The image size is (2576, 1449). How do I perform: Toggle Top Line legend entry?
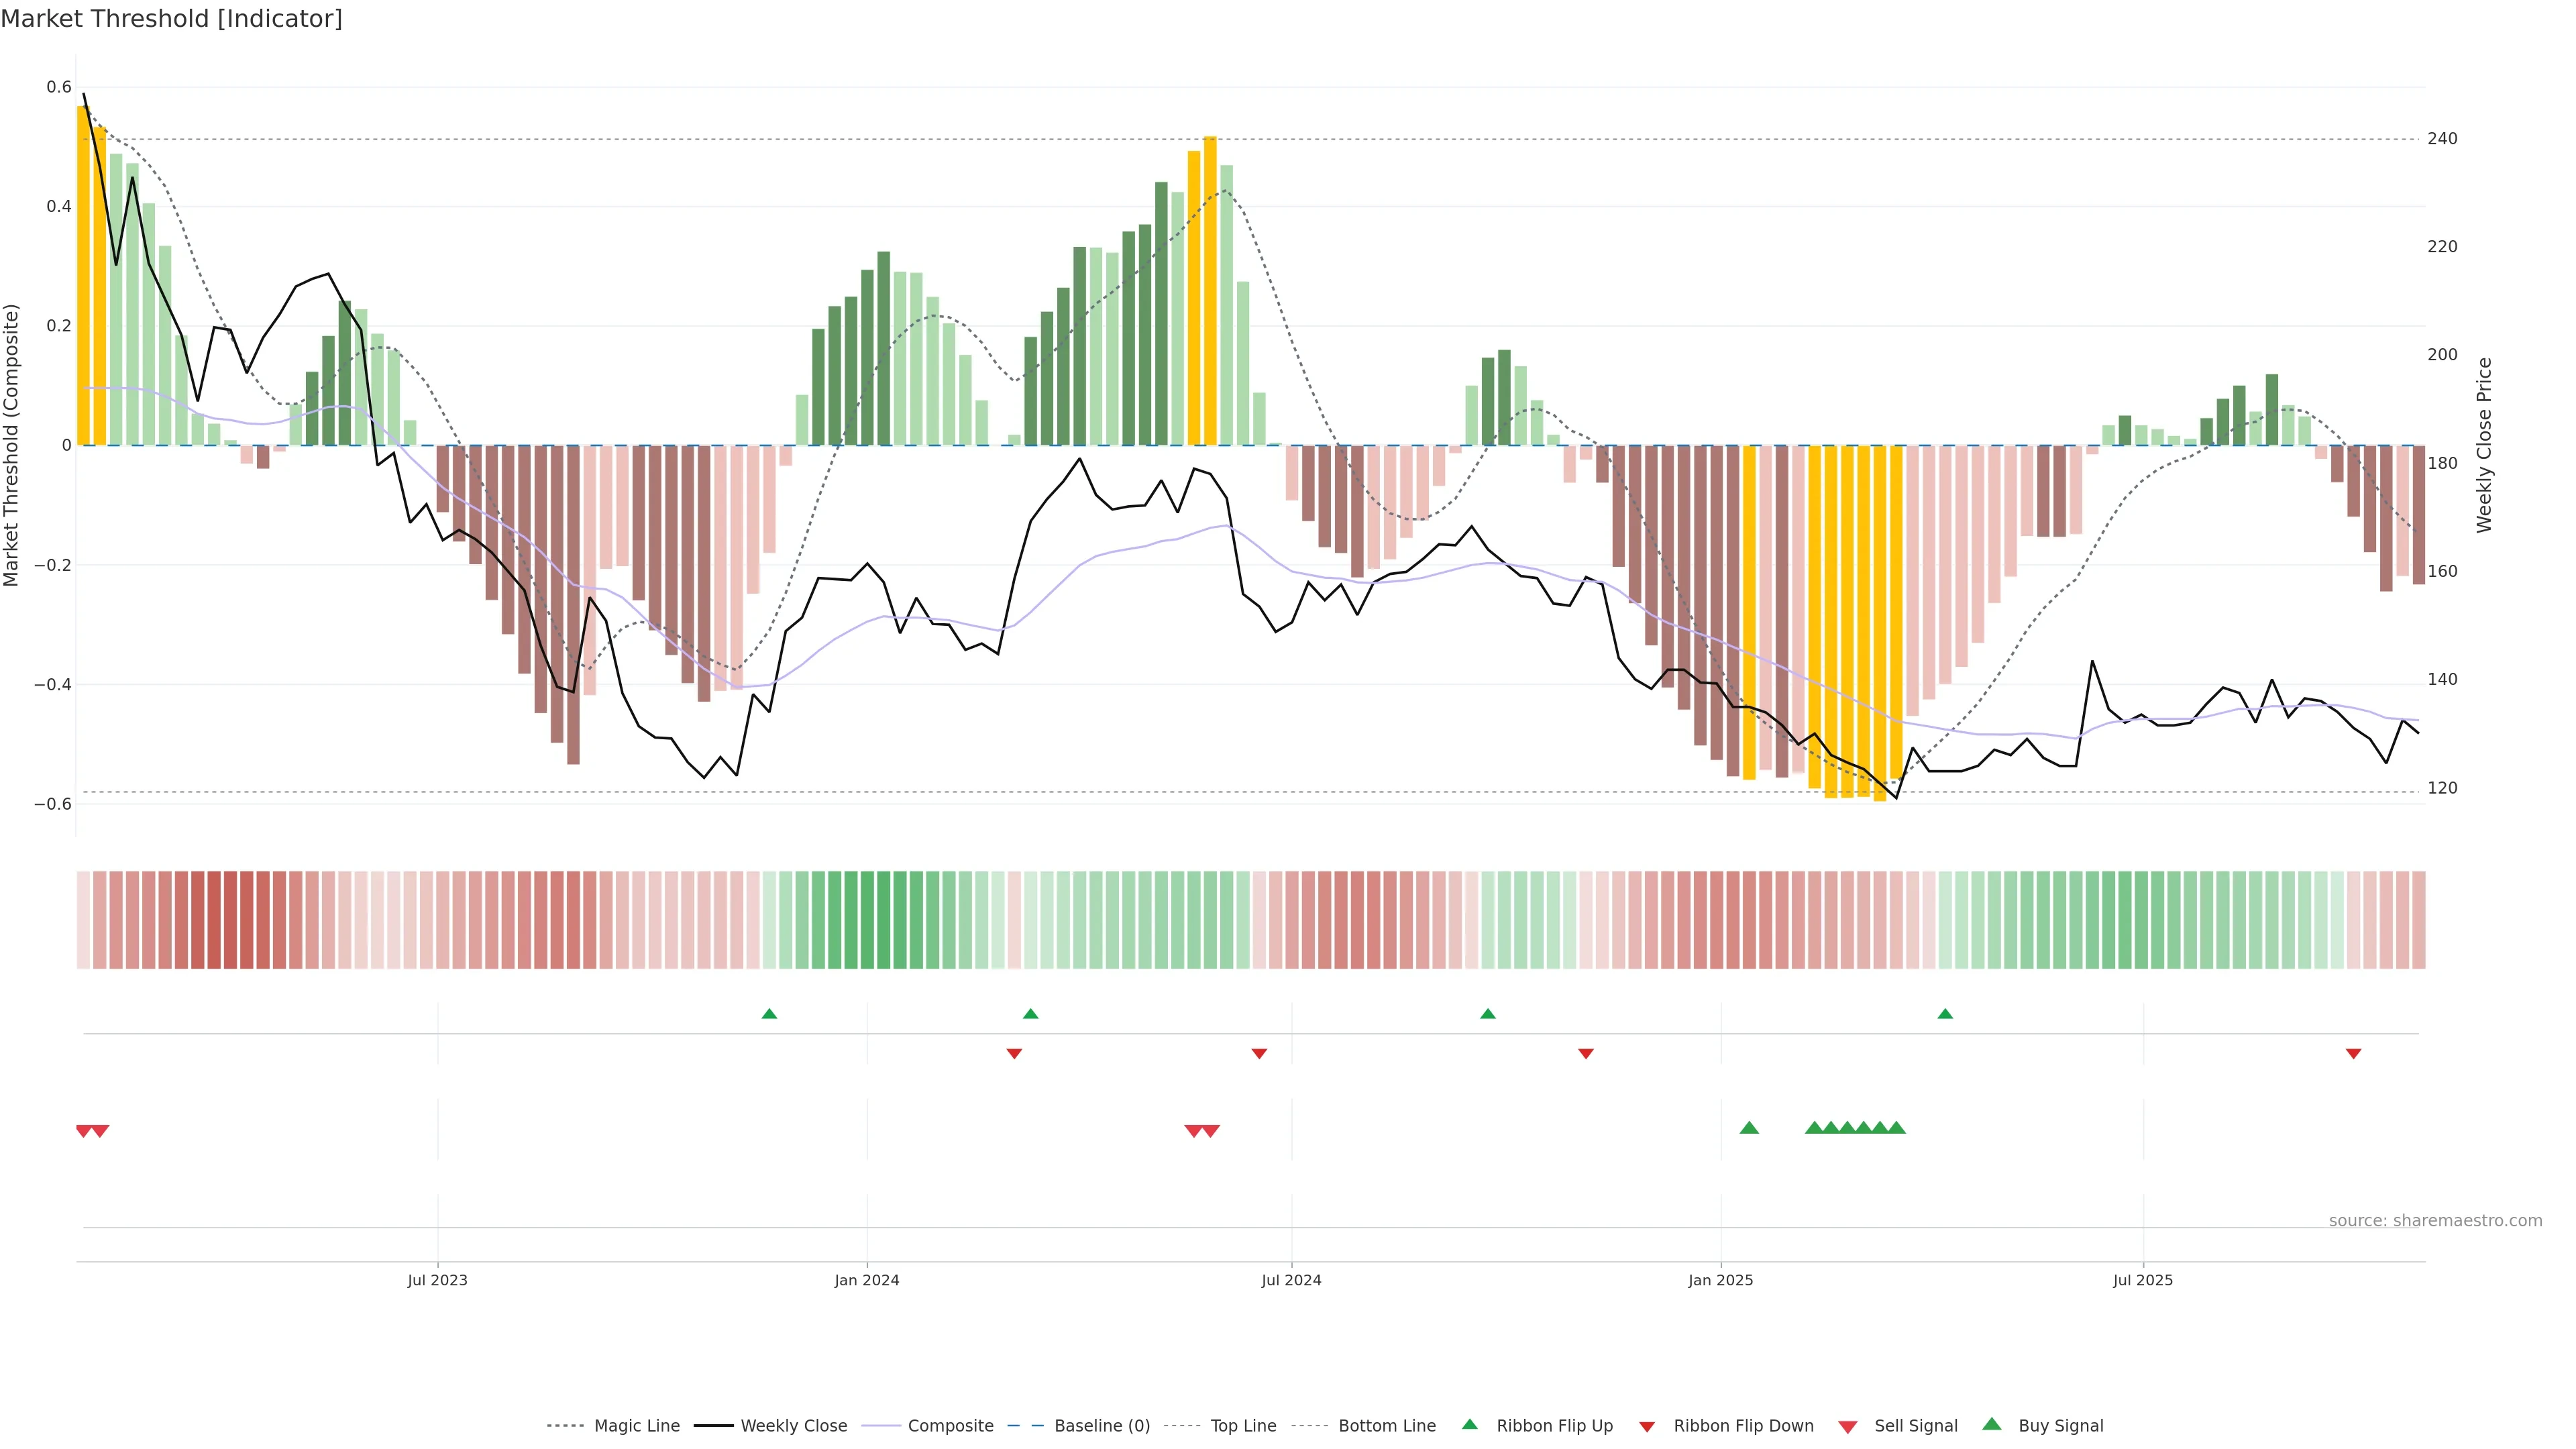[1243, 1426]
